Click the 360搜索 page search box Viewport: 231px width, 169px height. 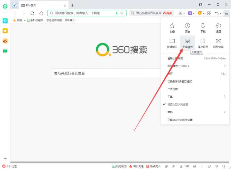(x=106, y=73)
